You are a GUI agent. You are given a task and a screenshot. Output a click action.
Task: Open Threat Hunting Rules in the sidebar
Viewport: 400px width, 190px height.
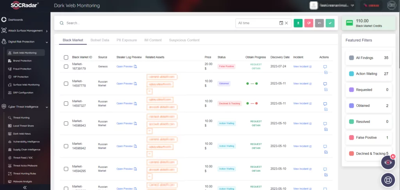tap(25, 174)
